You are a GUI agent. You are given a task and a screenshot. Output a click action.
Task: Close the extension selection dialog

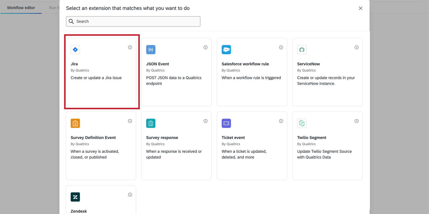(361, 8)
